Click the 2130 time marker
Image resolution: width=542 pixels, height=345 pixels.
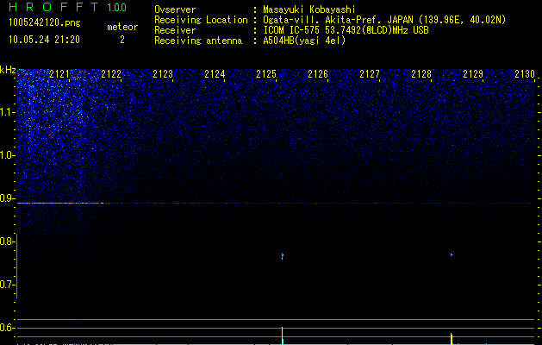click(x=525, y=74)
